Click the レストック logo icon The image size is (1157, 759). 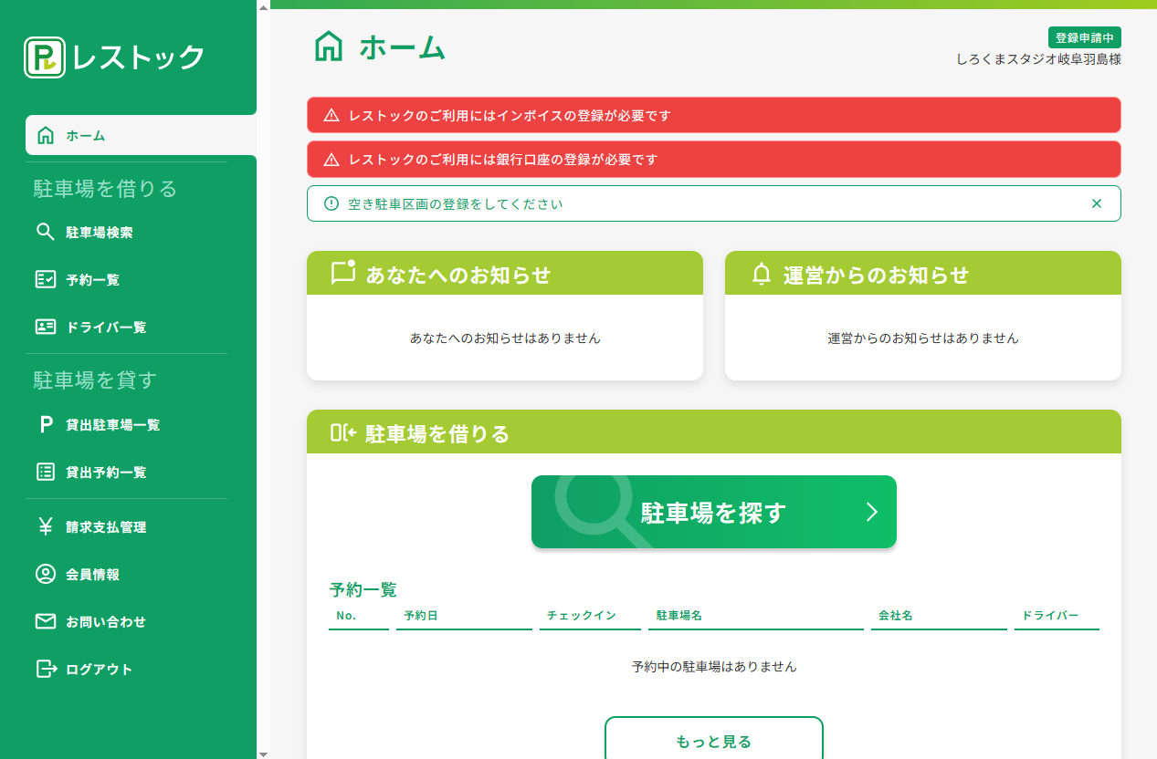tap(45, 57)
